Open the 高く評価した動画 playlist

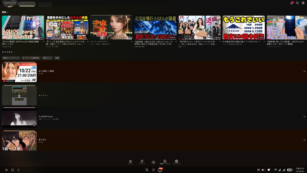coord(153,72)
